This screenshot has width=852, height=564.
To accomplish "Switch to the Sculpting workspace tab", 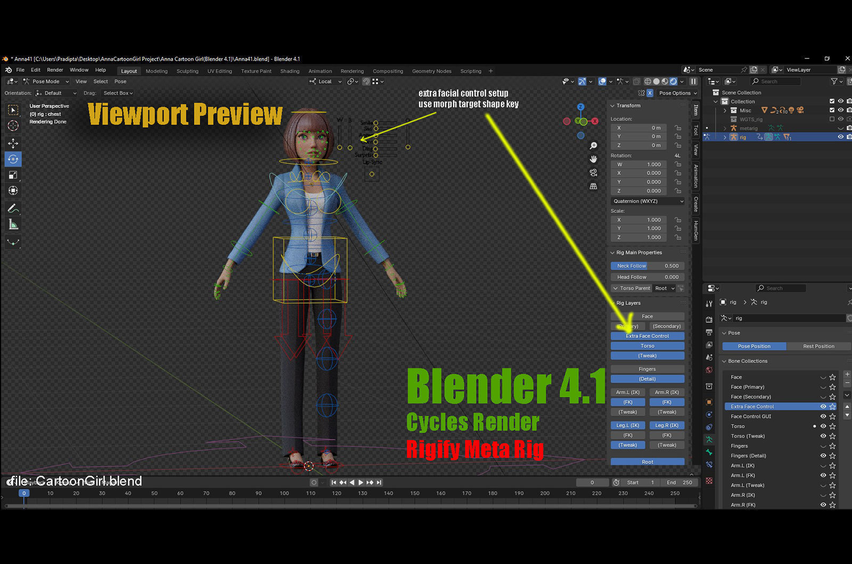I will pyautogui.click(x=187, y=71).
